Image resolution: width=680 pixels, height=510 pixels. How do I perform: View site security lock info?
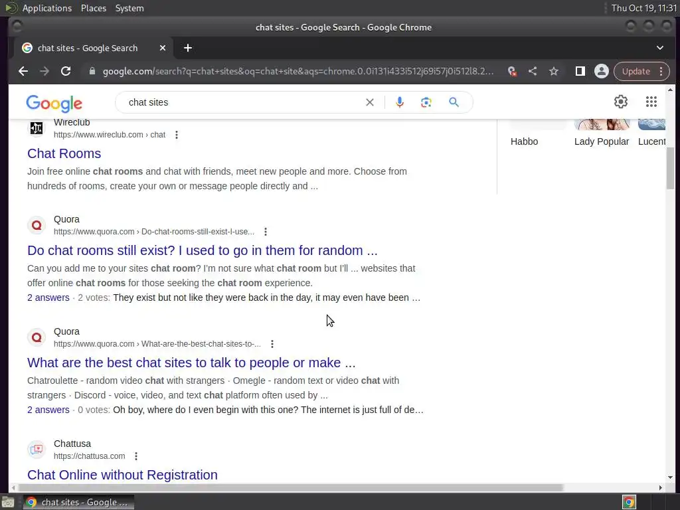coord(92,71)
